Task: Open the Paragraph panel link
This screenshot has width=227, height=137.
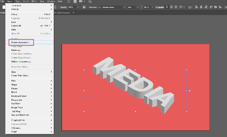Action: tap(160, 7)
